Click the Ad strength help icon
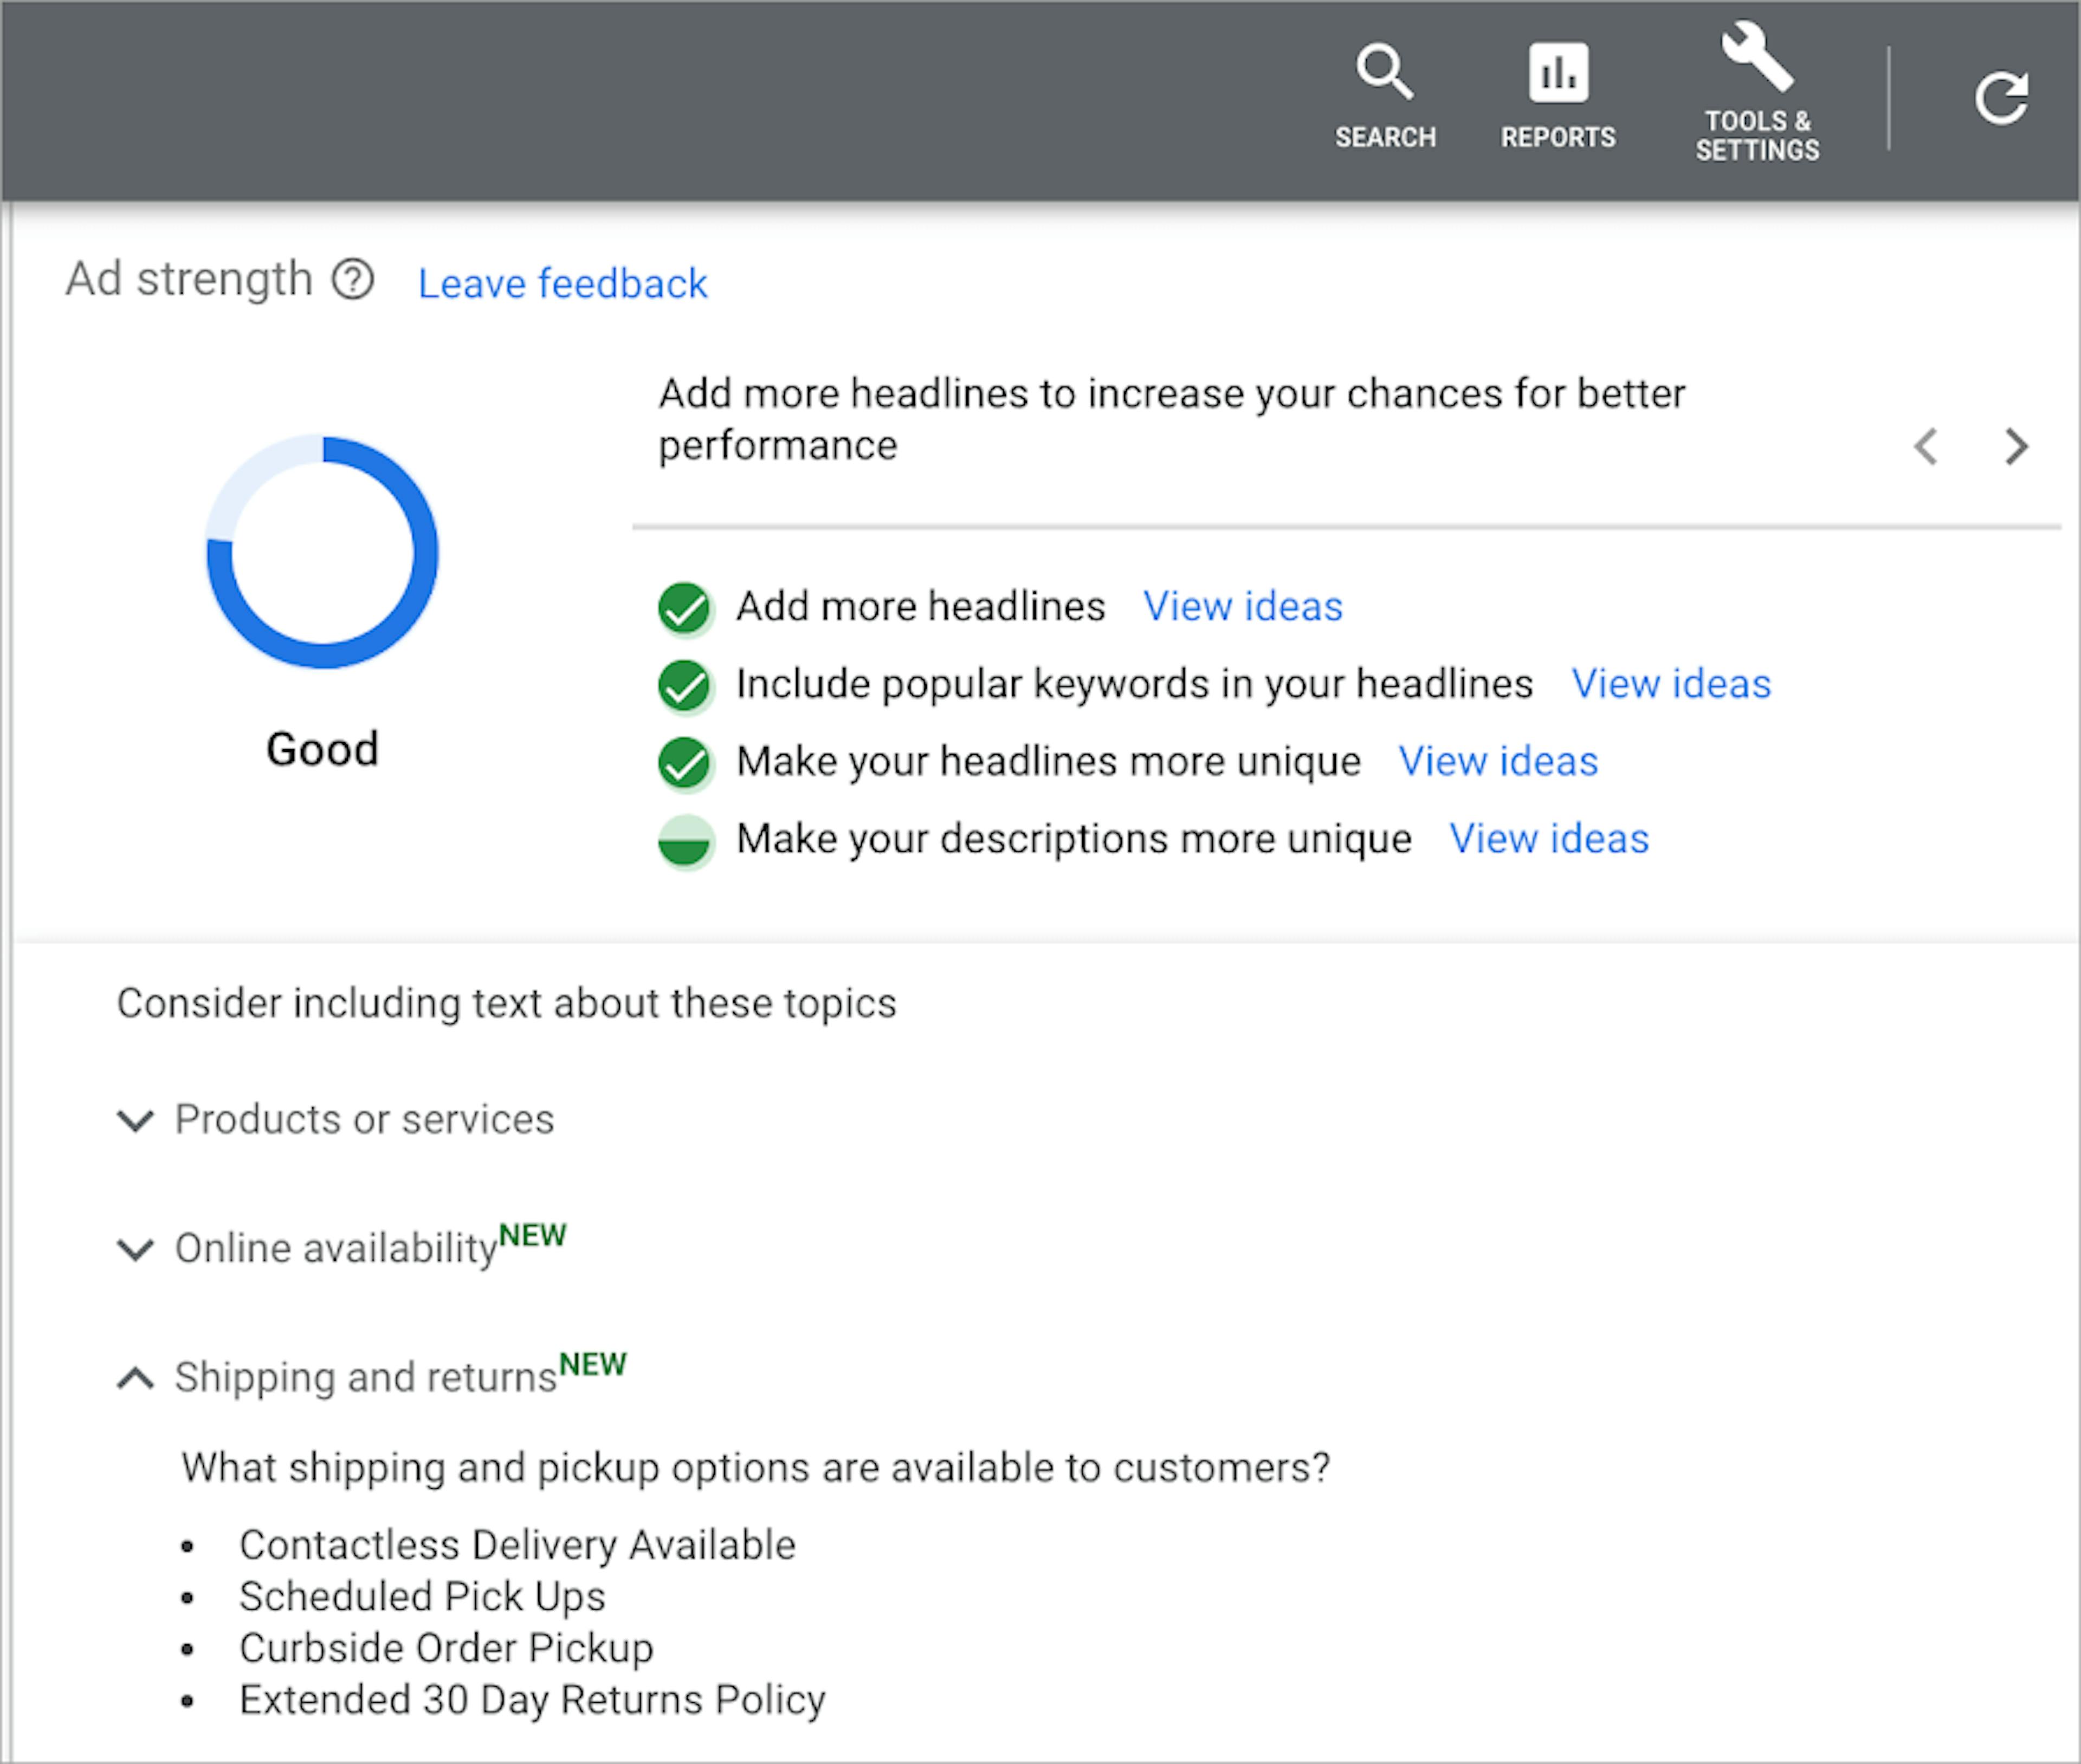This screenshot has width=2081, height=1764. click(x=353, y=279)
